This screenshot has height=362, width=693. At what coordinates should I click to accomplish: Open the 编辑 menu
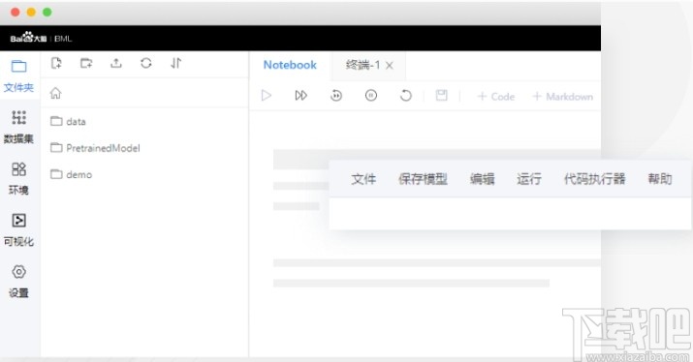482,179
